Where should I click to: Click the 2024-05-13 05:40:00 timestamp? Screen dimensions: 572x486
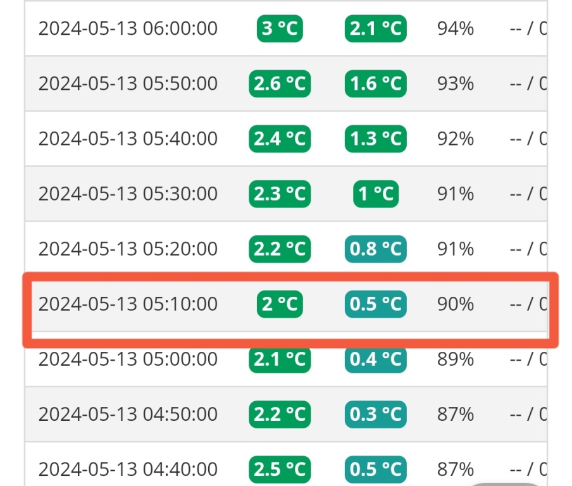[x=128, y=139]
